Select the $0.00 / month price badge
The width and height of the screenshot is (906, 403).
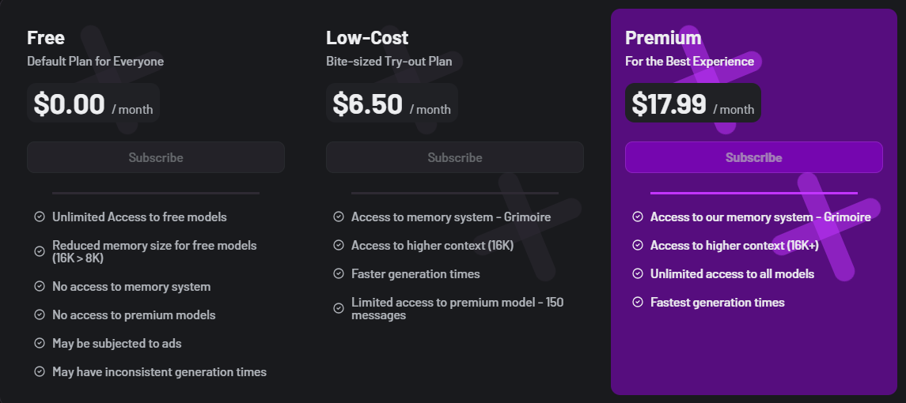[x=93, y=104]
